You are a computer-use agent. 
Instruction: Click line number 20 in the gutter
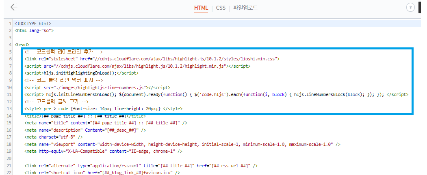[9, 158]
